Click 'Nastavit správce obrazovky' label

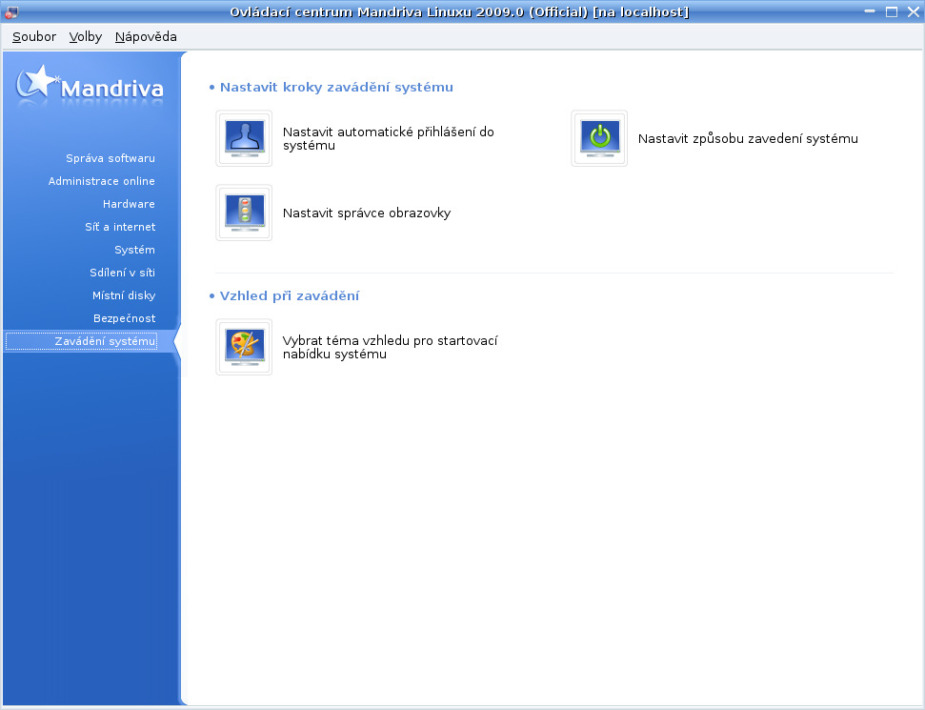click(367, 213)
